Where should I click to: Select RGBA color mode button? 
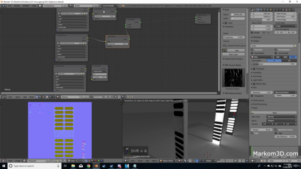coord(293,57)
